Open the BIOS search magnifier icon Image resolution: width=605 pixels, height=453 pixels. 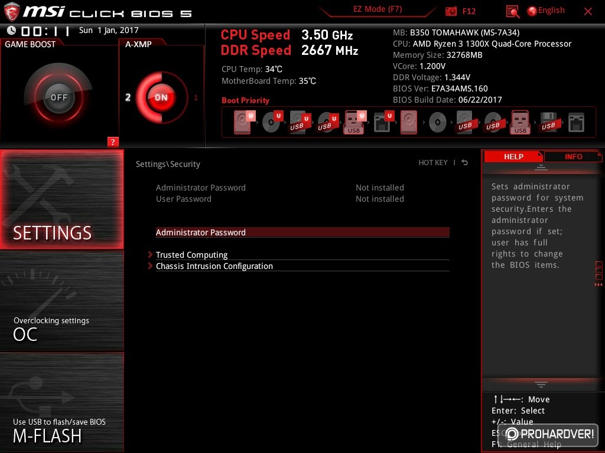click(512, 12)
